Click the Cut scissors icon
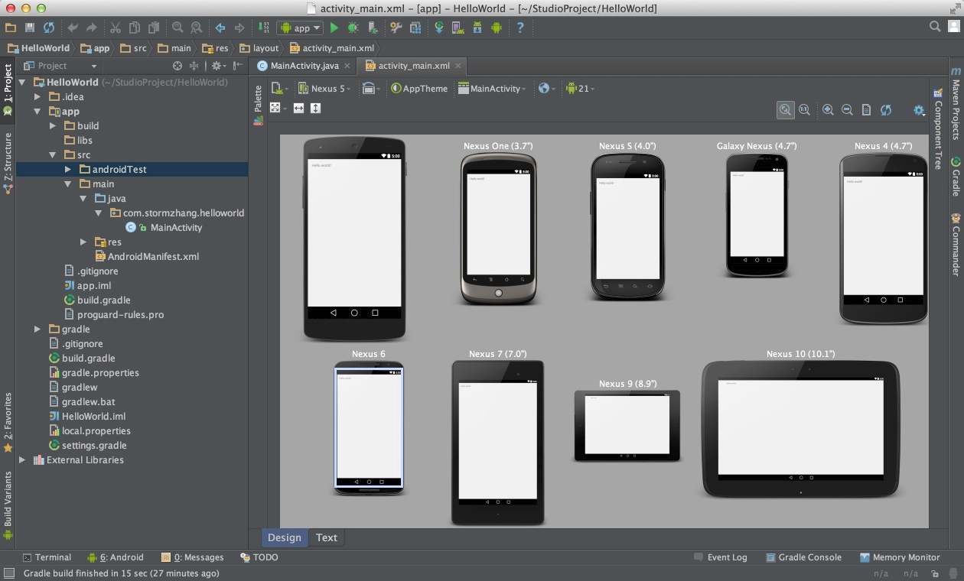The height and width of the screenshot is (581, 964). [116, 28]
